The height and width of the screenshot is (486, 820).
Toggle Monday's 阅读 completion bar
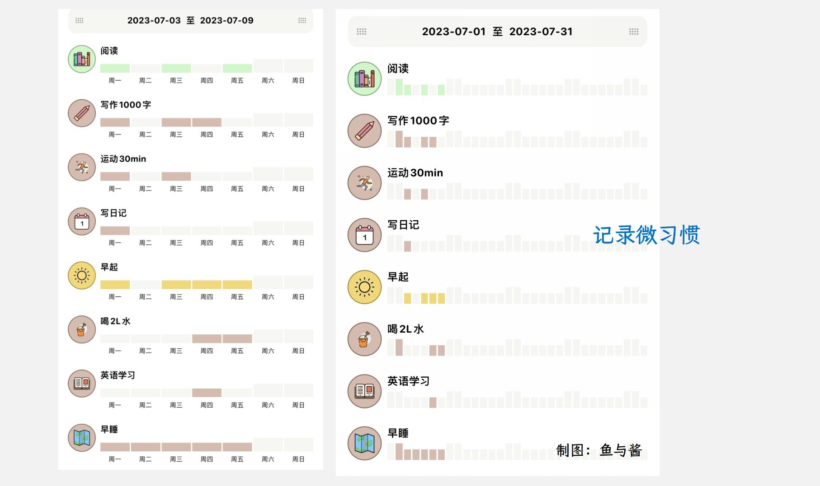(114, 66)
